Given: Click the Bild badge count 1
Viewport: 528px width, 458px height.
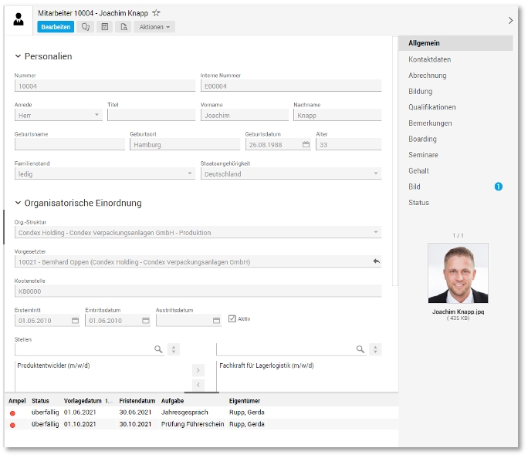Looking at the screenshot, I should click(498, 187).
